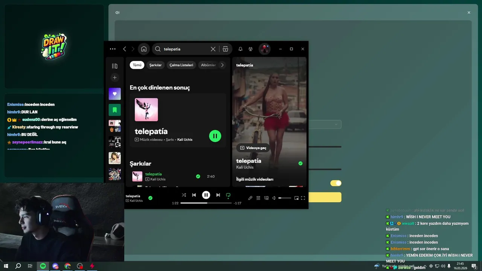Open the play queue

point(258,198)
